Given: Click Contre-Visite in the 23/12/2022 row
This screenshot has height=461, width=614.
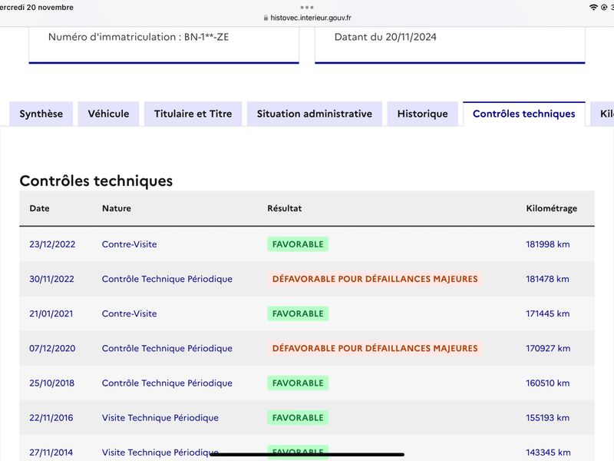Looking at the screenshot, I should point(129,244).
